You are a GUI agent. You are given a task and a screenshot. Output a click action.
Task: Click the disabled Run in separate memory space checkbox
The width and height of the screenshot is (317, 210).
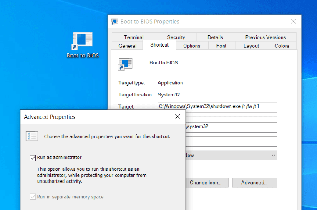coord(33,197)
